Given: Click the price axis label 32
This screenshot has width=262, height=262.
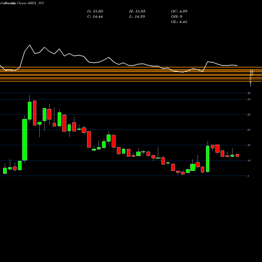Looking at the screenshot, I should click(249, 100).
